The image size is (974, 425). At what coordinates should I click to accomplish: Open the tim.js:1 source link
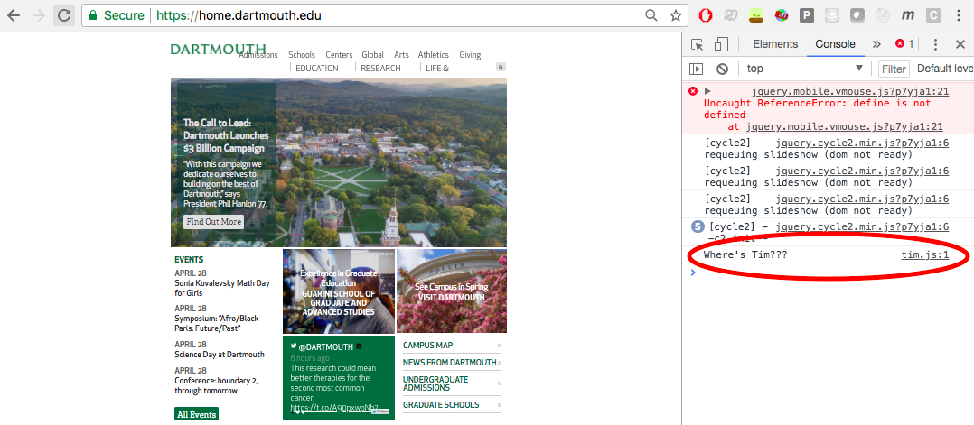click(x=925, y=255)
